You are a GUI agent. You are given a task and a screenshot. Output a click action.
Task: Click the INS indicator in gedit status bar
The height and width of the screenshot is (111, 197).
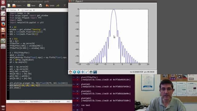tap(68, 101)
